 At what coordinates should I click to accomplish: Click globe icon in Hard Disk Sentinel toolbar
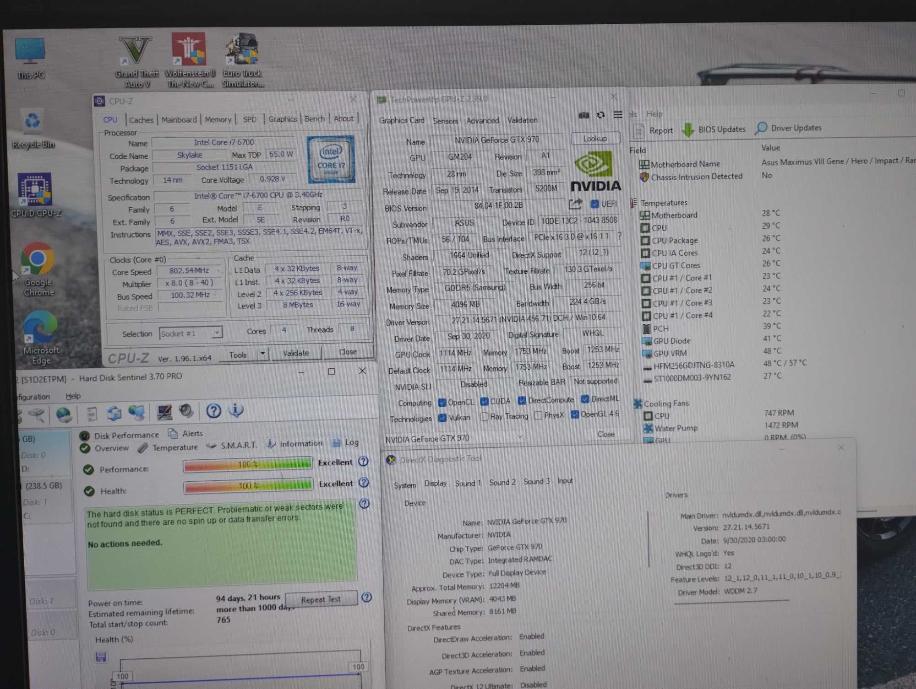pyautogui.click(x=64, y=415)
